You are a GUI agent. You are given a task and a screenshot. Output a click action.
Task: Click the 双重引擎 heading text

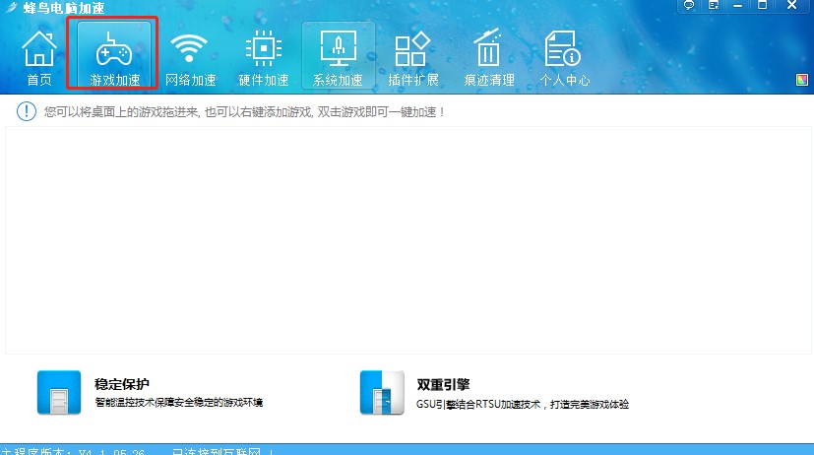pos(443,384)
